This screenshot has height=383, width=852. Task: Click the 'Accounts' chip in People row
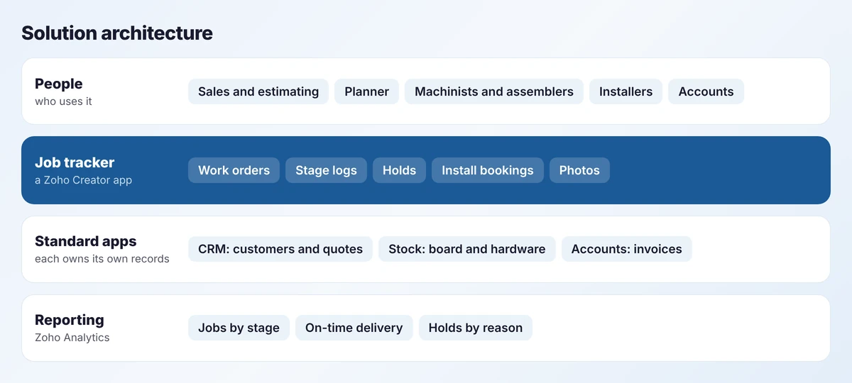[706, 91]
